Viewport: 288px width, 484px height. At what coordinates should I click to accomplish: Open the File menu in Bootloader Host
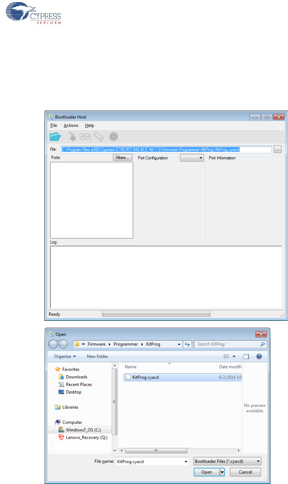pyautogui.click(x=54, y=125)
